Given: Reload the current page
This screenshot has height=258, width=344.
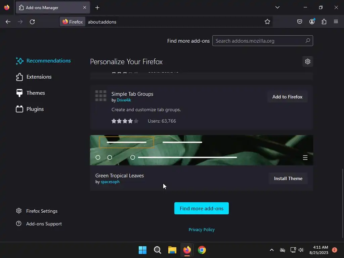Looking at the screenshot, I should tap(32, 22).
